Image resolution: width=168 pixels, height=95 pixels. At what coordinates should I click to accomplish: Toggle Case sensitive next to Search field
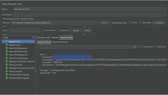pyautogui.click(x=43, y=30)
